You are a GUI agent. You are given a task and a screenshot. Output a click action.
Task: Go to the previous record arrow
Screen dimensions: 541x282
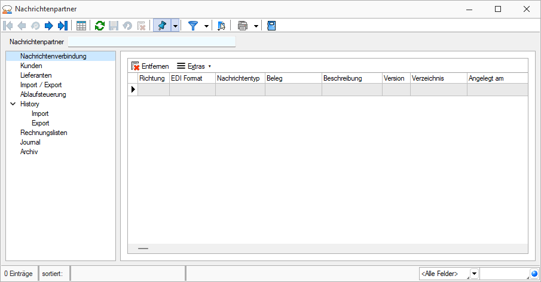point(22,26)
